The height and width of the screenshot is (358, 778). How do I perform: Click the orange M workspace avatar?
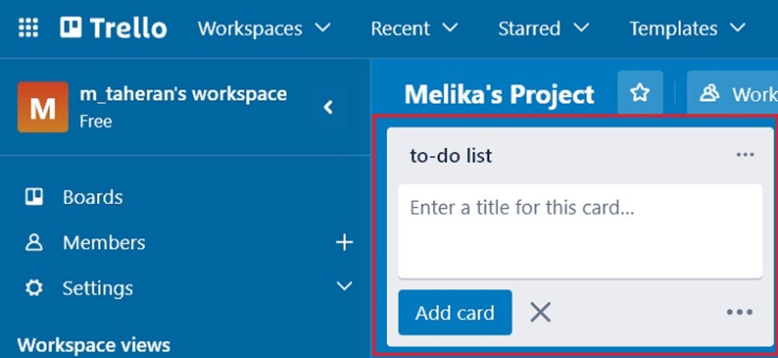(43, 107)
